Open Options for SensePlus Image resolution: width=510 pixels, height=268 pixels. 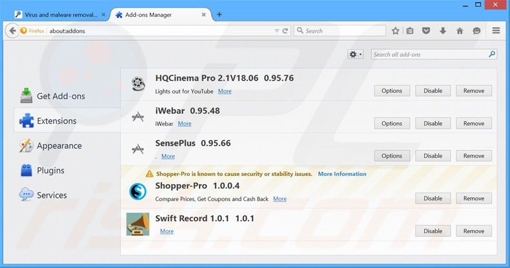tap(392, 156)
